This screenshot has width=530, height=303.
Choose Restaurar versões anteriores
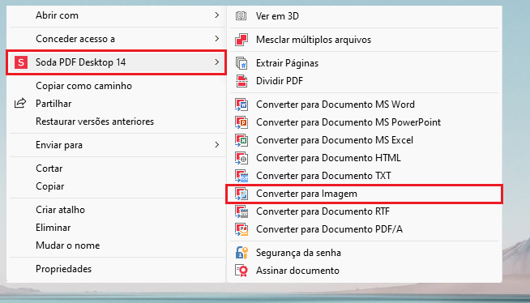(x=116, y=122)
